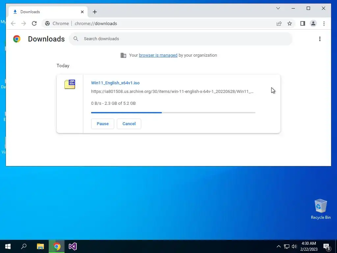Click the browser back arrow
The height and width of the screenshot is (253, 337).
pos(13,23)
